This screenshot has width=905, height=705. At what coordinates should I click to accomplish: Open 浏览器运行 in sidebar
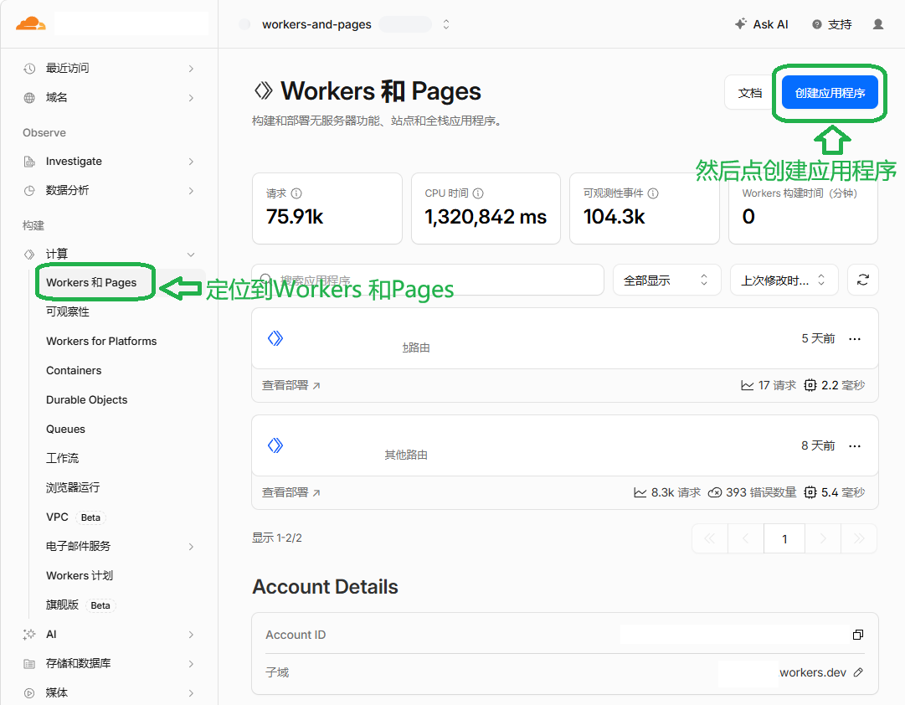click(x=73, y=488)
